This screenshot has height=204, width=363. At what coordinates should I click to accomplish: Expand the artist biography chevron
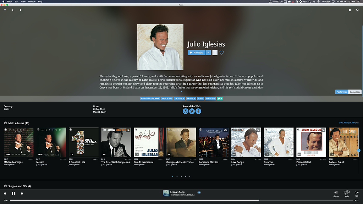(x=181, y=92)
